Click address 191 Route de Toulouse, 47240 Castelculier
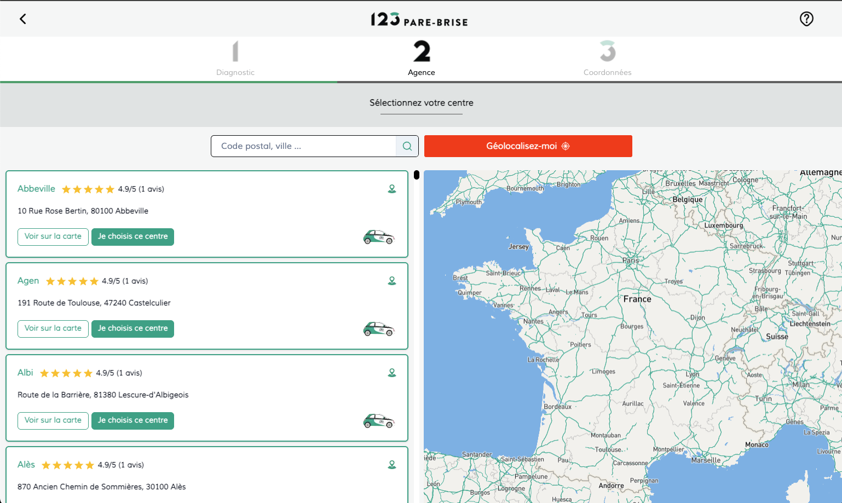 coord(94,303)
